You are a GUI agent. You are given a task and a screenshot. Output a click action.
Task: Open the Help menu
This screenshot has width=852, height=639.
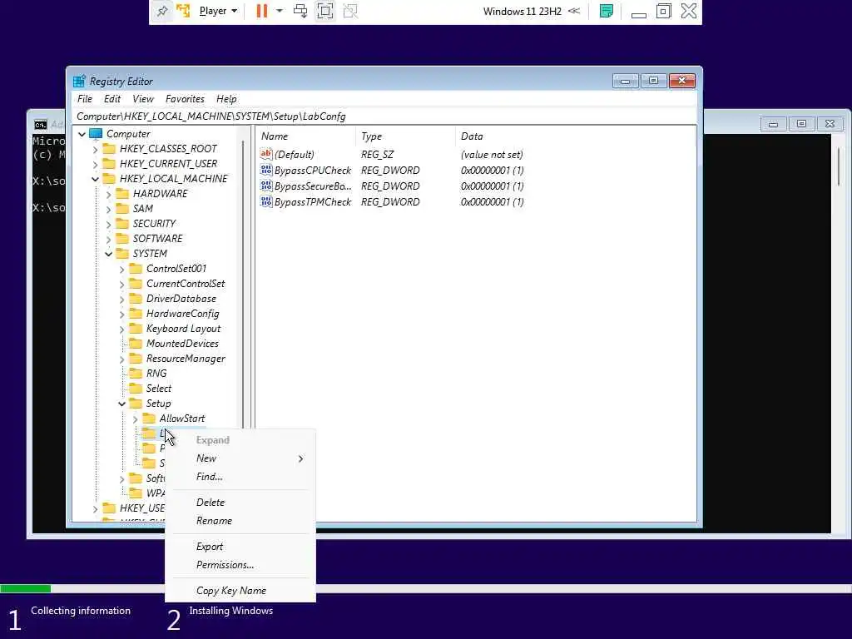[226, 99]
